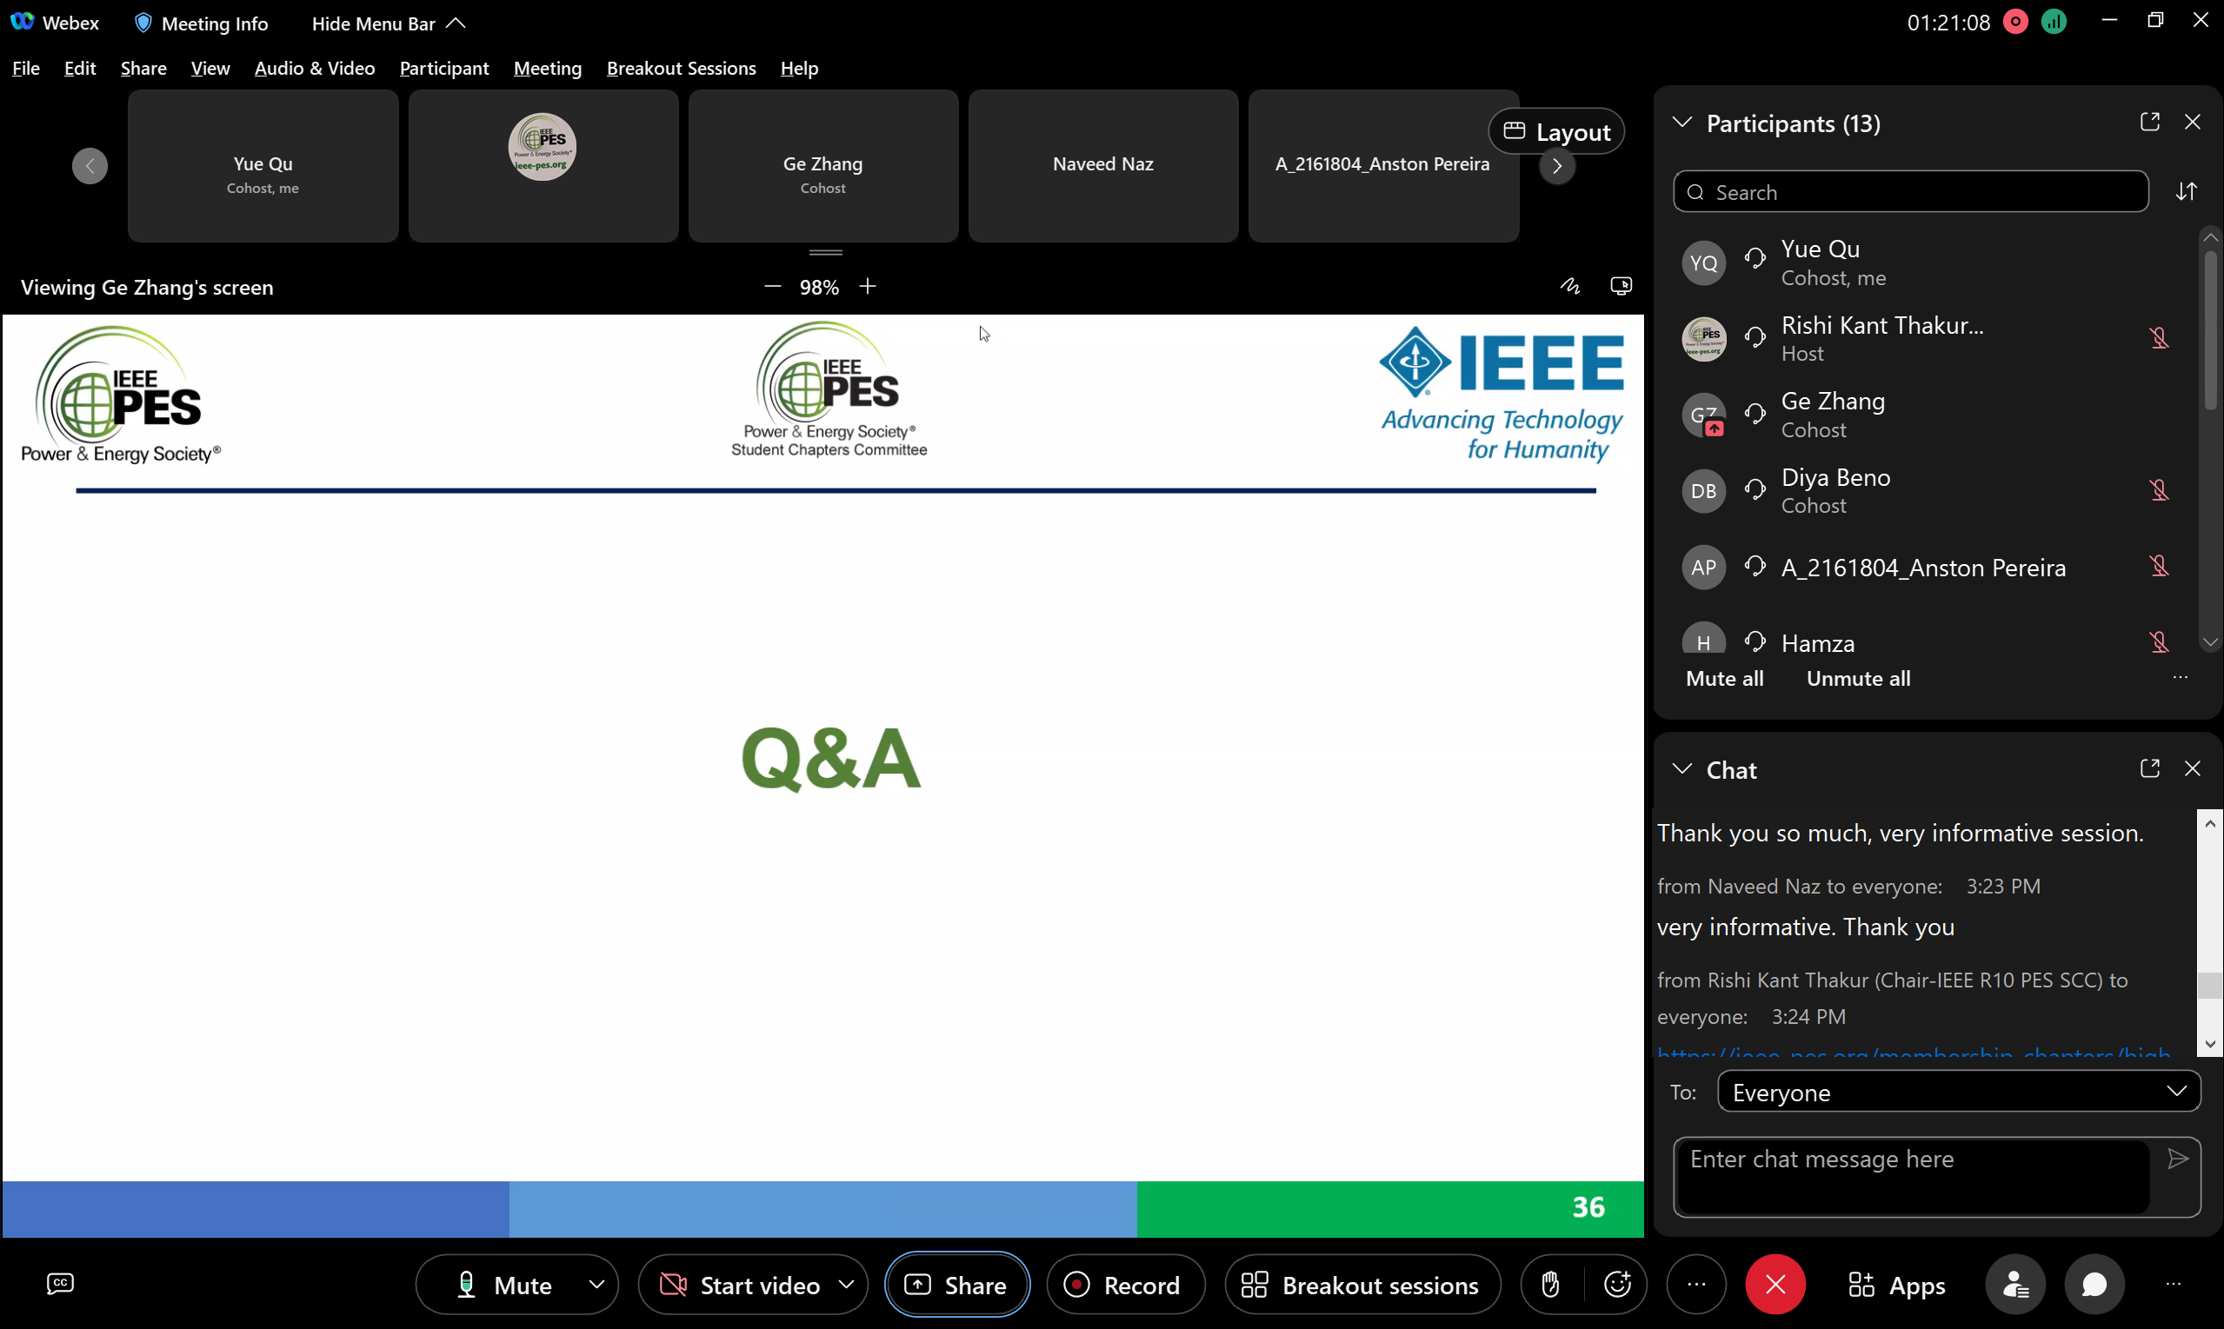Screen dimensions: 2224x1329
Task: Open Breakout sessions button
Action: coord(1362,1284)
